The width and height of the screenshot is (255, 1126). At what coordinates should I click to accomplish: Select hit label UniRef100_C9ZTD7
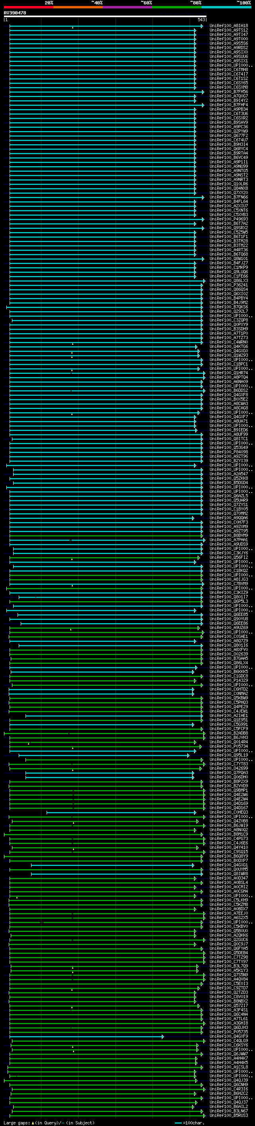[228, 988]
